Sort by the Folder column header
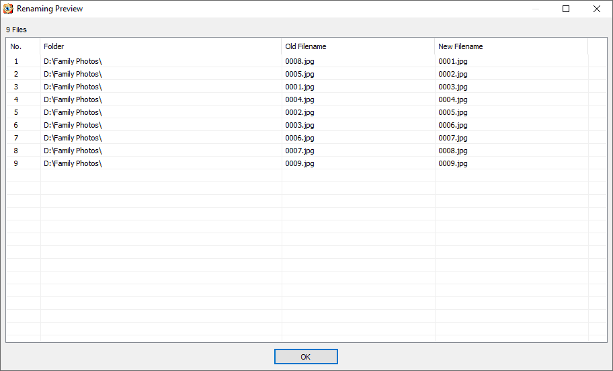The height and width of the screenshot is (371, 613). (x=161, y=46)
